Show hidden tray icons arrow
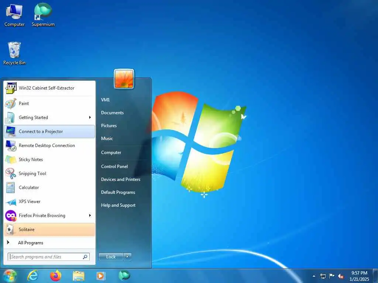The image size is (378, 283). click(314, 276)
